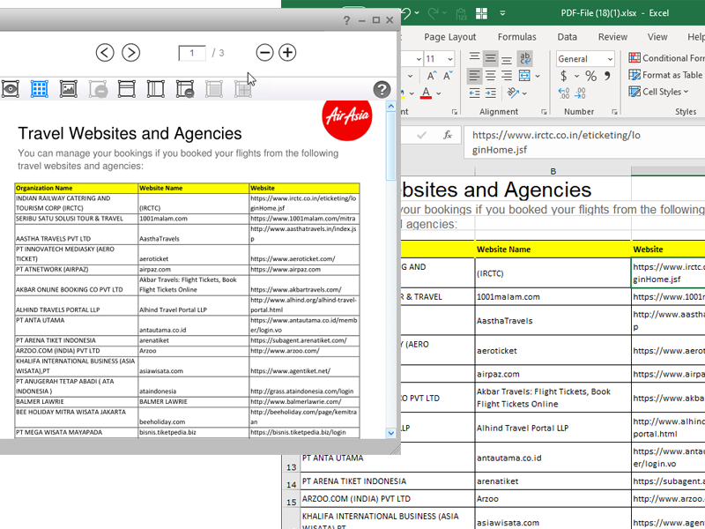Viewport: 705px width, 529px height.
Task: Apply the red font color A
Action: (x=426, y=93)
